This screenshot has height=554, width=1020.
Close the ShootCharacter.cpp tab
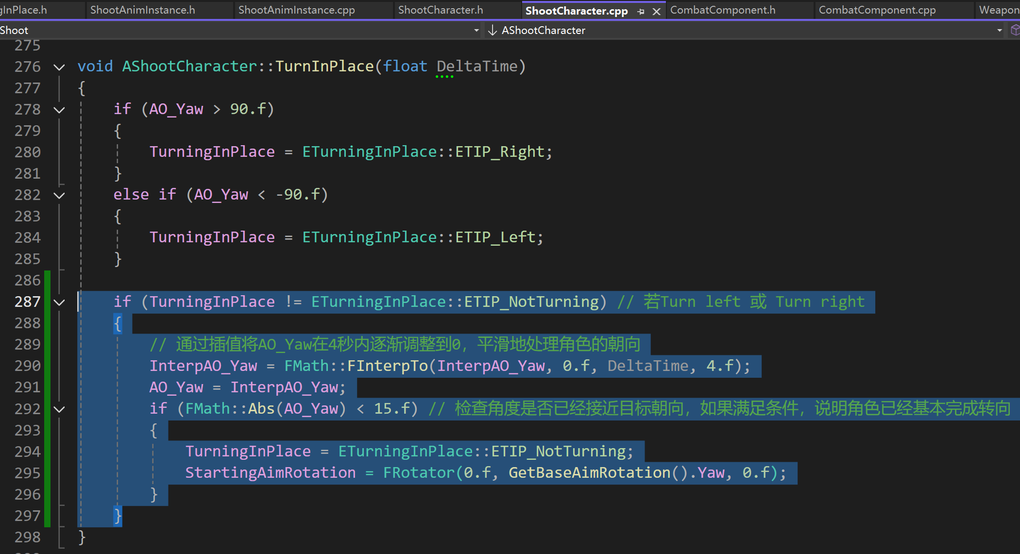click(x=656, y=11)
